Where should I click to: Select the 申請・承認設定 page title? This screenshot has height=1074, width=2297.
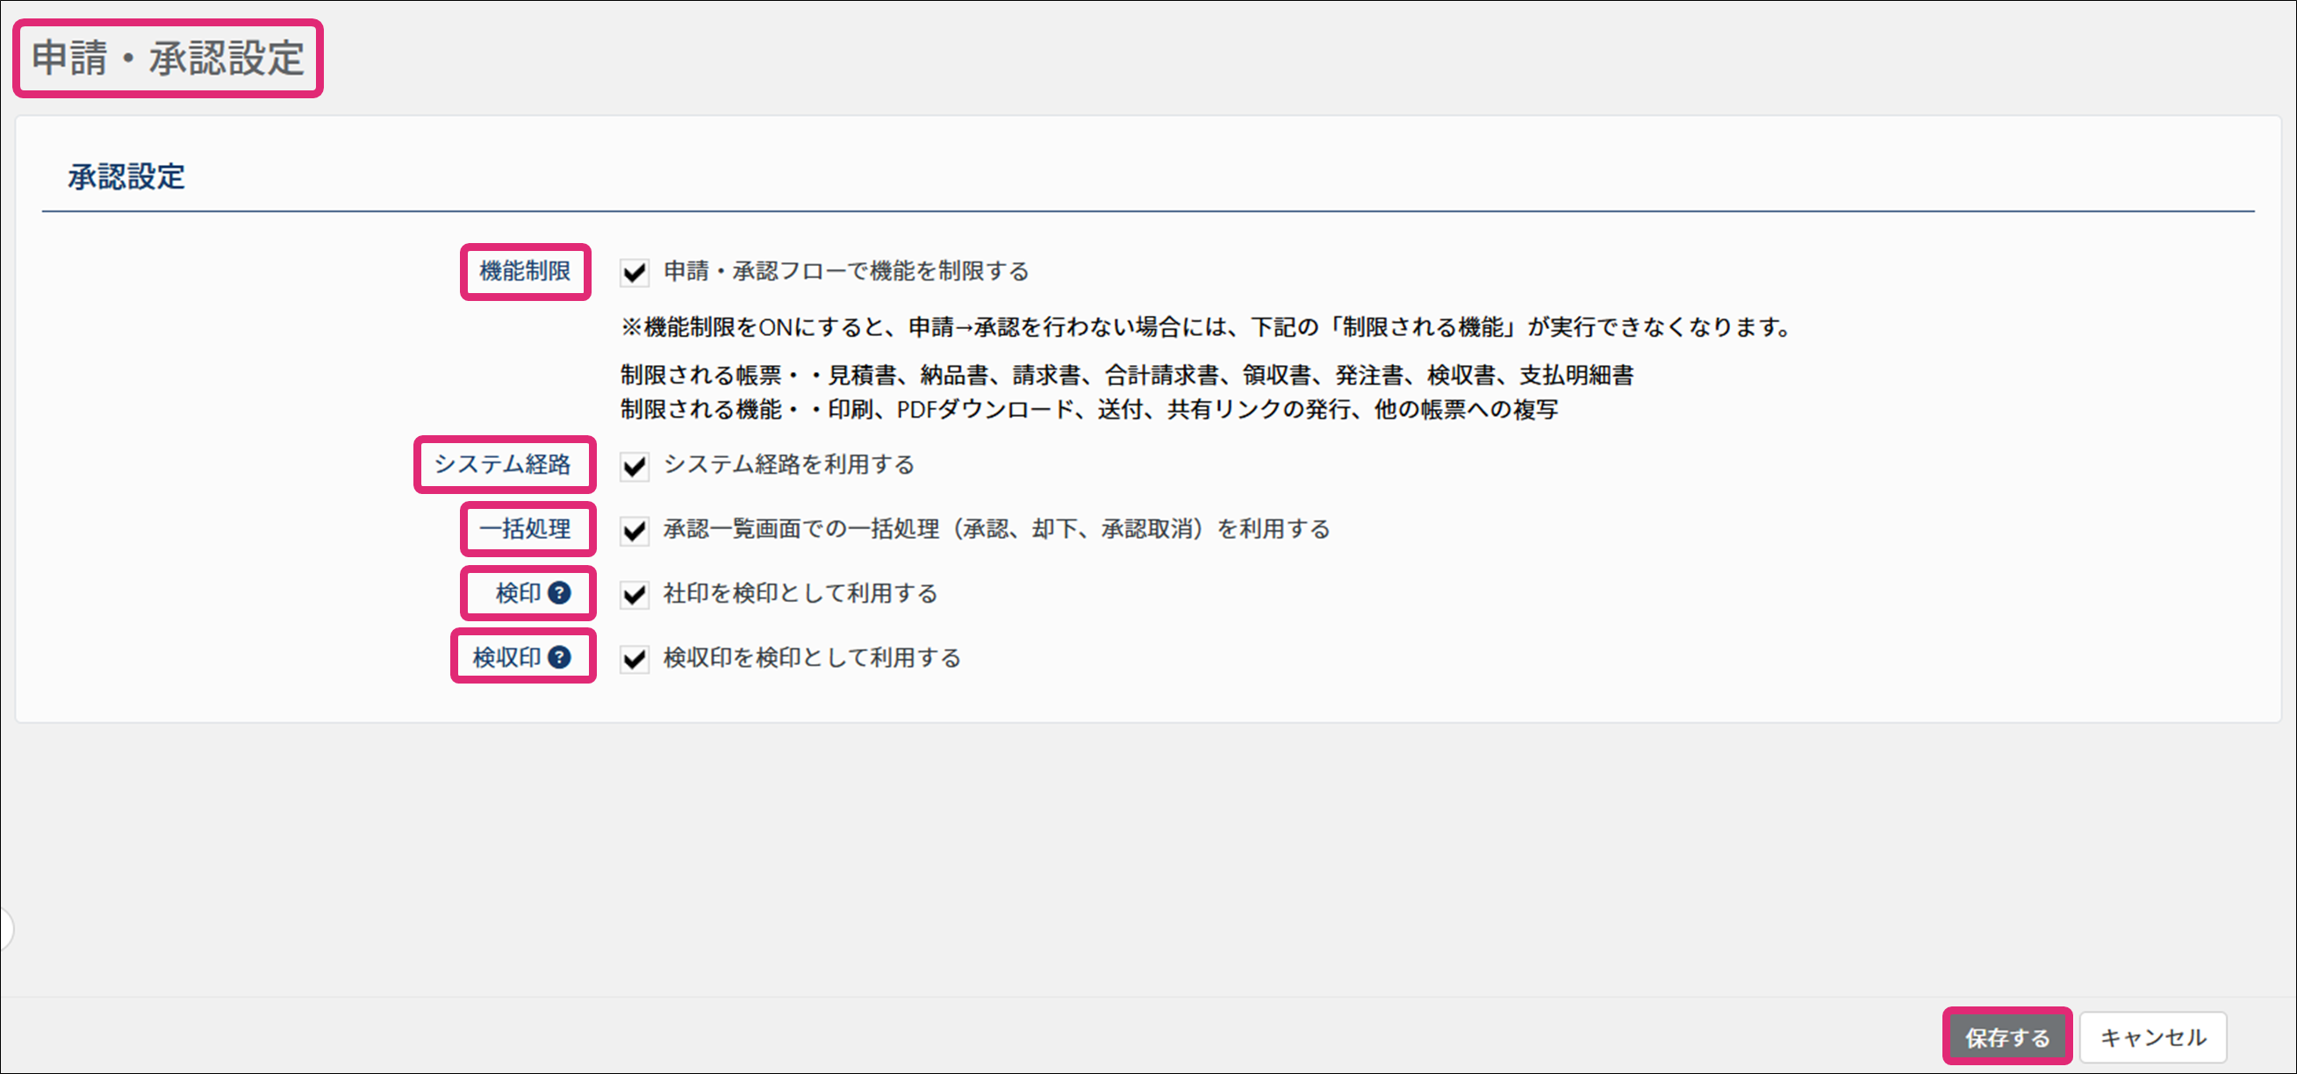pyautogui.click(x=168, y=58)
